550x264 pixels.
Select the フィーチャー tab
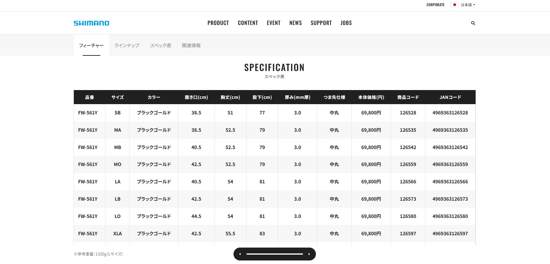pos(91,45)
